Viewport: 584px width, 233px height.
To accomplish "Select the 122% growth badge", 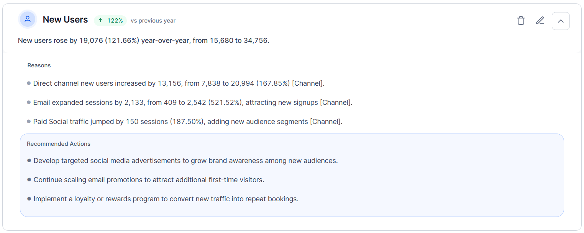I will 110,21.
